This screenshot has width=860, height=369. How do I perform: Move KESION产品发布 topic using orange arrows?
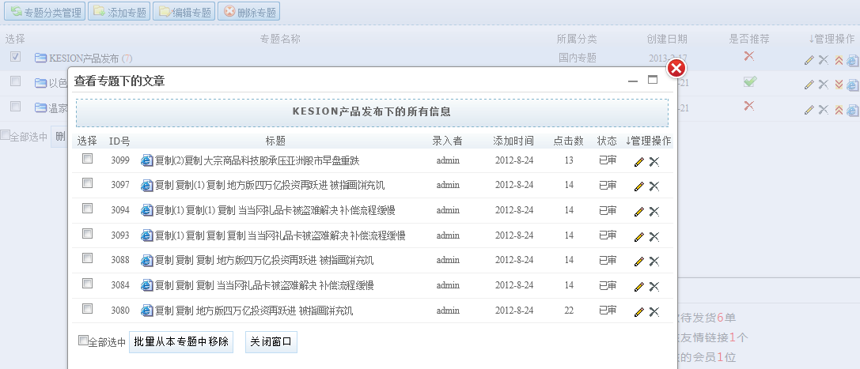click(x=839, y=60)
